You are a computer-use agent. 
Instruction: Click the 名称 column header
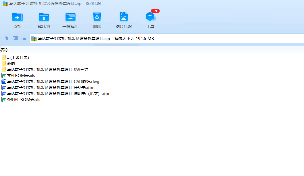[4, 50]
